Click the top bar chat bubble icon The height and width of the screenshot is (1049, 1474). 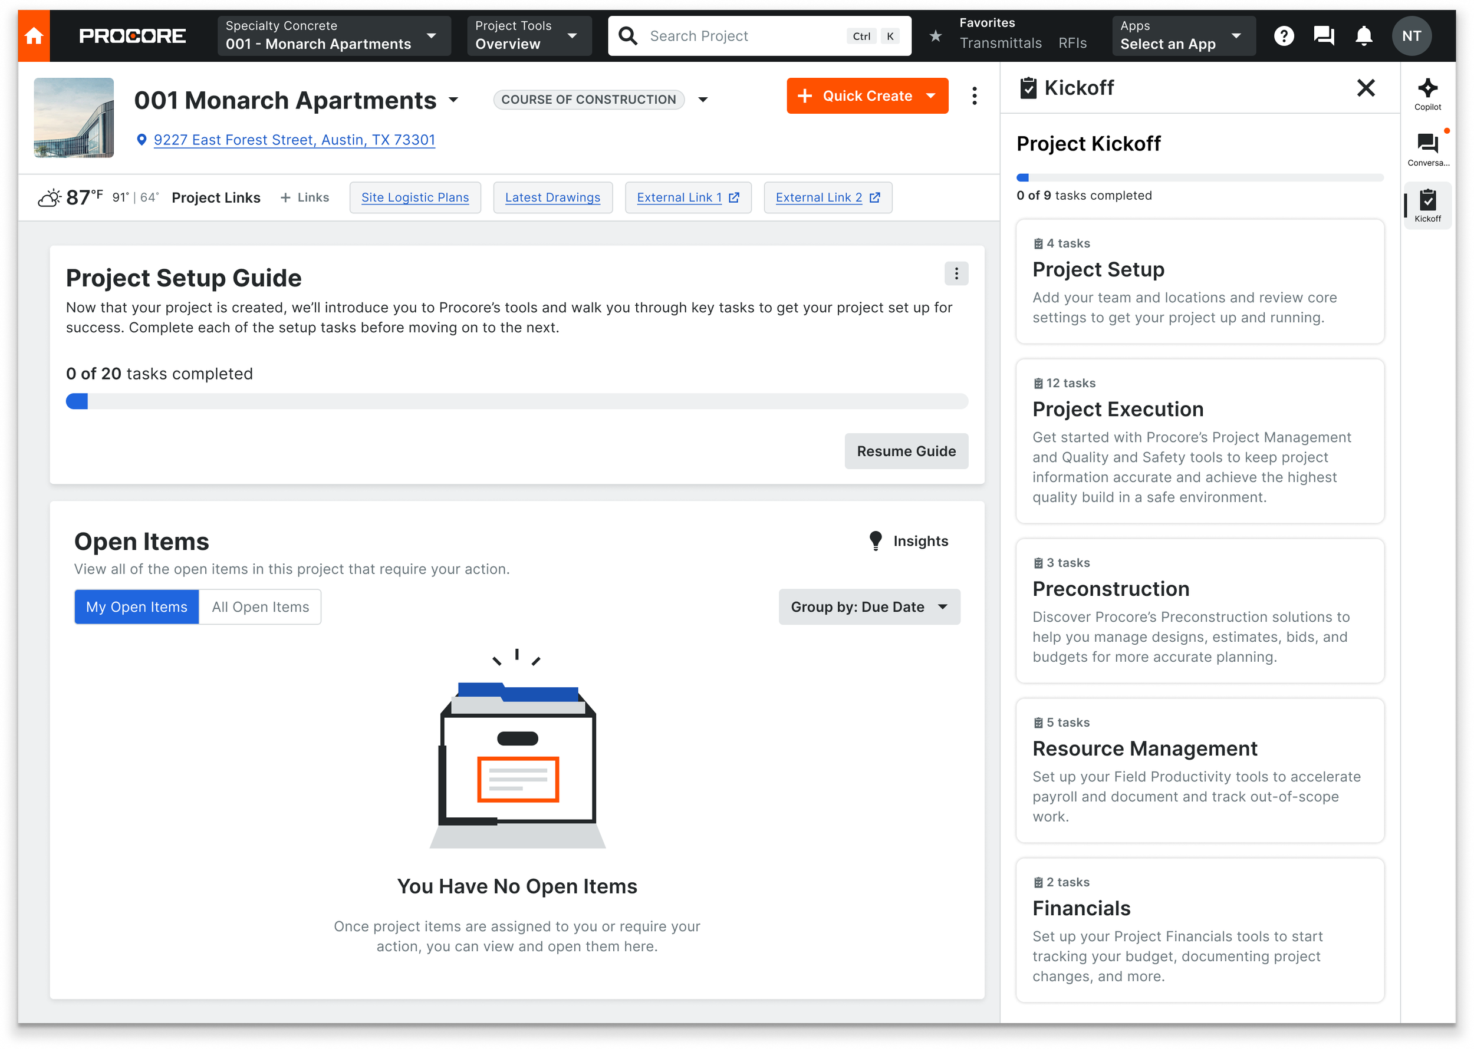tap(1324, 35)
